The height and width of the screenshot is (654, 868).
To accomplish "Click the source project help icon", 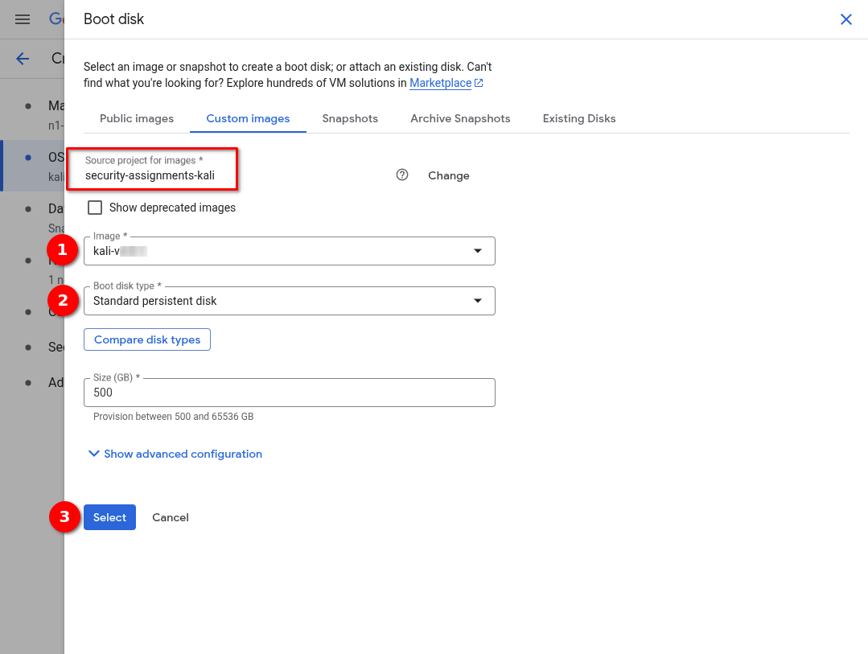I will (402, 175).
